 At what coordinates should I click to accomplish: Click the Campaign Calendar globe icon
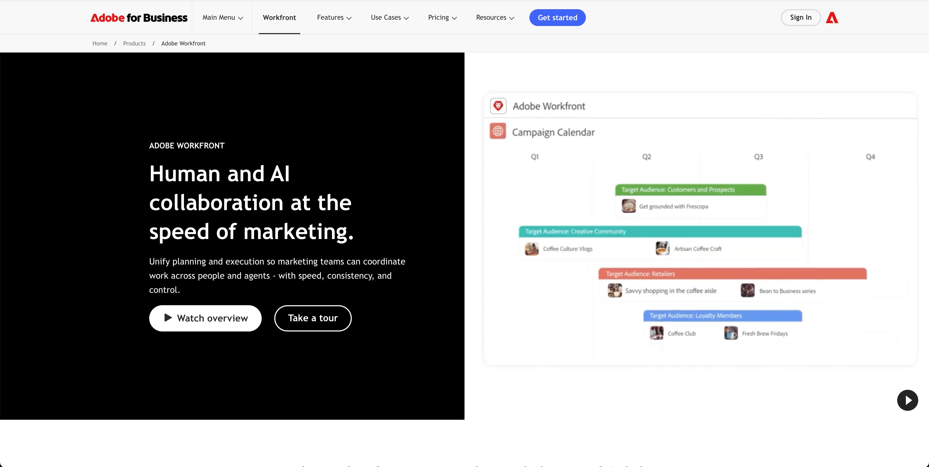click(x=498, y=131)
